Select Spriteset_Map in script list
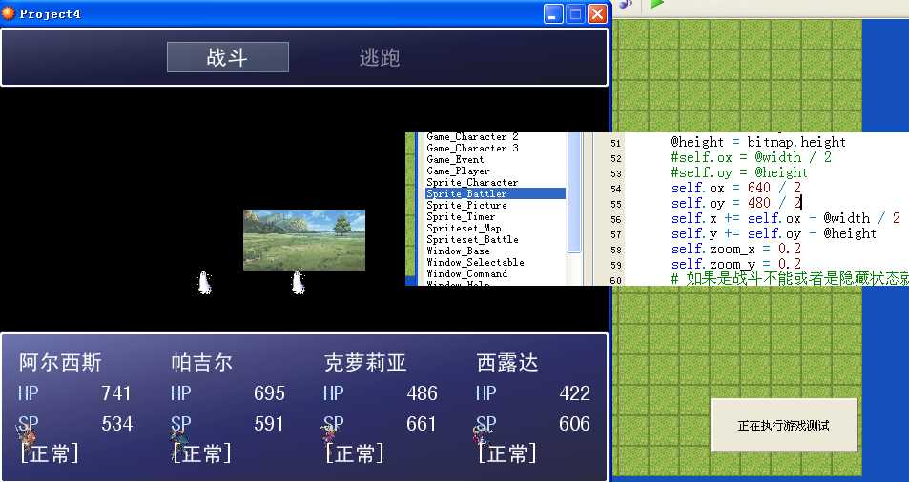 coord(464,229)
